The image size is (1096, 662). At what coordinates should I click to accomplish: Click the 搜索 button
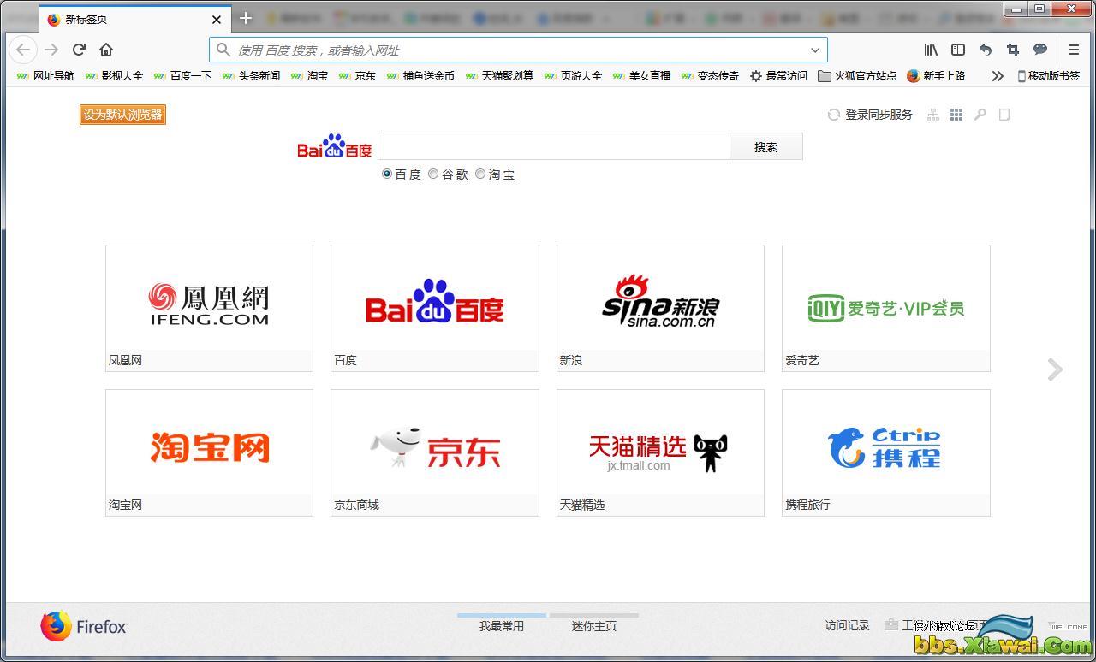[765, 147]
